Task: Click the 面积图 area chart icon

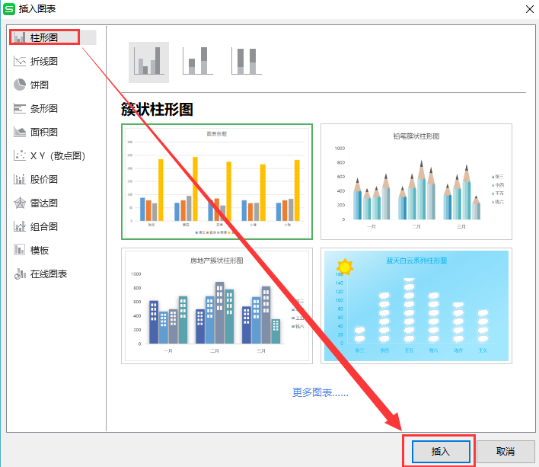Action: [x=20, y=132]
